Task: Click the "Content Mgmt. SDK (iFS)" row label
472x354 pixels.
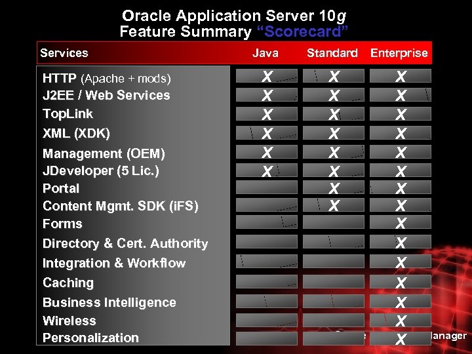Action: pos(121,206)
